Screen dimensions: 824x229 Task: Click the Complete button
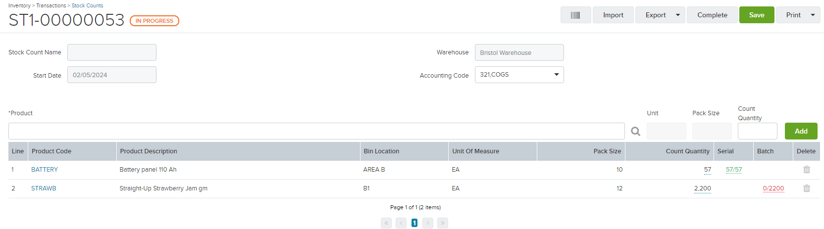click(x=712, y=15)
